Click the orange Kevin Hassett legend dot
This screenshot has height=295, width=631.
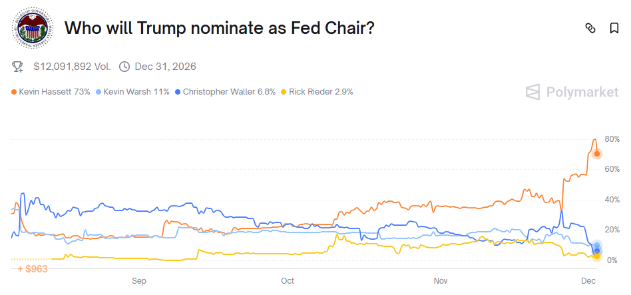pyautogui.click(x=14, y=92)
